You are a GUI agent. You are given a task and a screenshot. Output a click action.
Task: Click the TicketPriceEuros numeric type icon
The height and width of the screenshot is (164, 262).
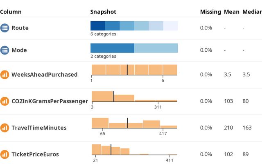click(x=5, y=154)
